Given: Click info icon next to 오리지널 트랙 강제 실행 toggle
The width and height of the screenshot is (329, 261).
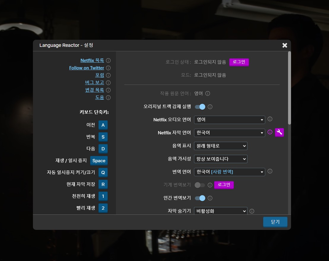Looking at the screenshot, I should coord(210,107).
